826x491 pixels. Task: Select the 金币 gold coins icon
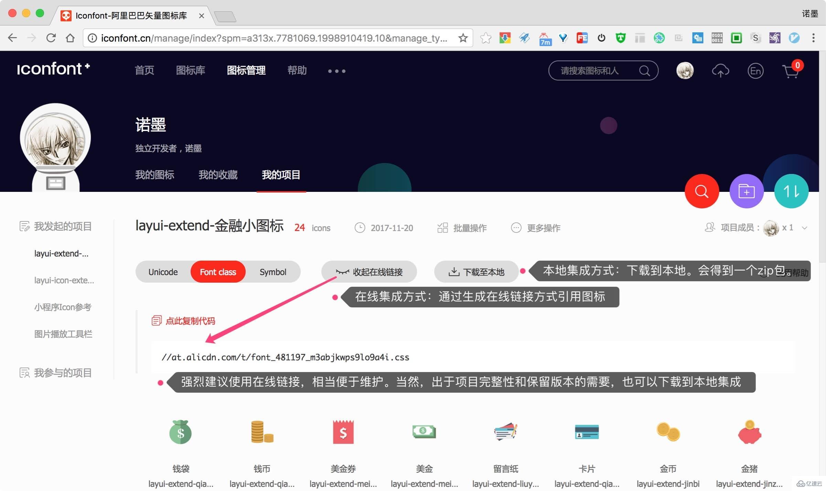click(x=668, y=432)
